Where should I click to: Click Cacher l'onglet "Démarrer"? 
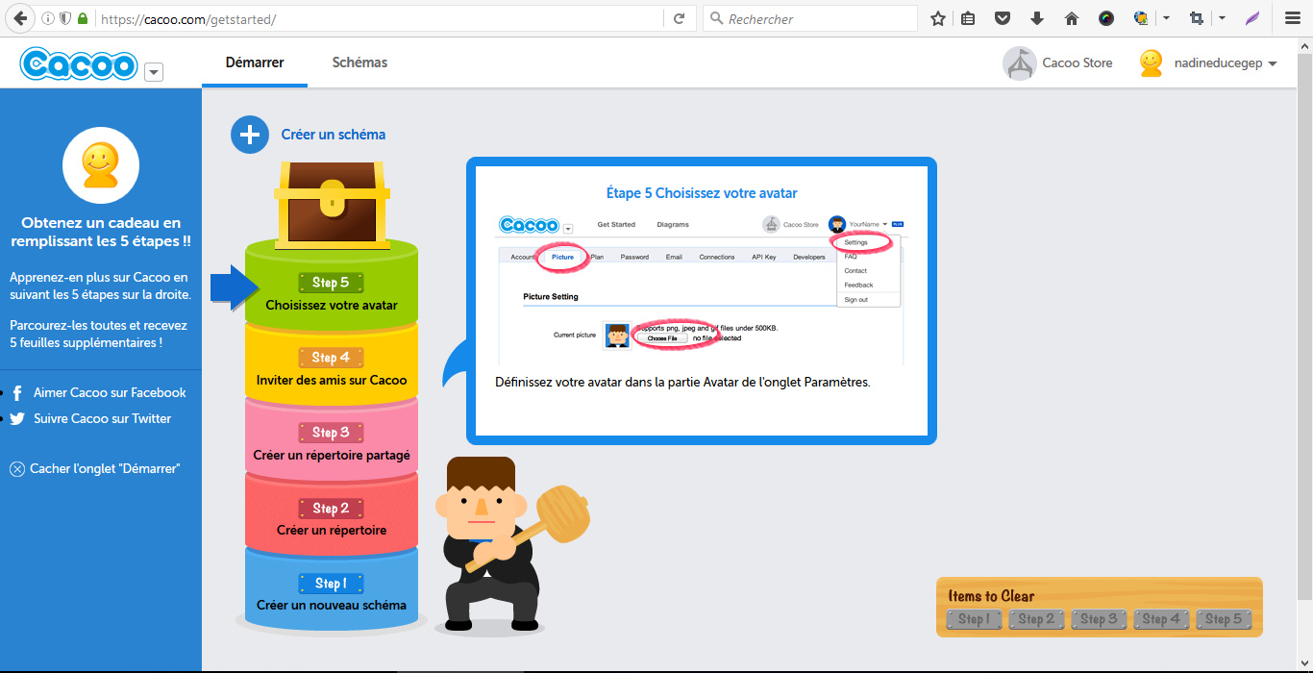point(105,468)
